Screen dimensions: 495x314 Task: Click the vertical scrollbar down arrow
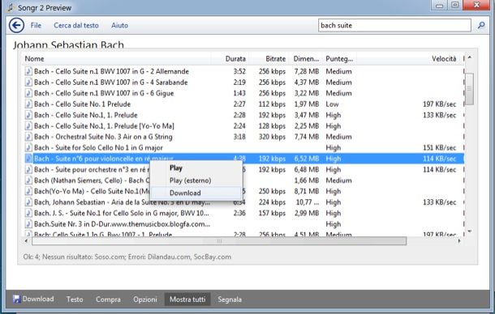[x=469, y=231]
